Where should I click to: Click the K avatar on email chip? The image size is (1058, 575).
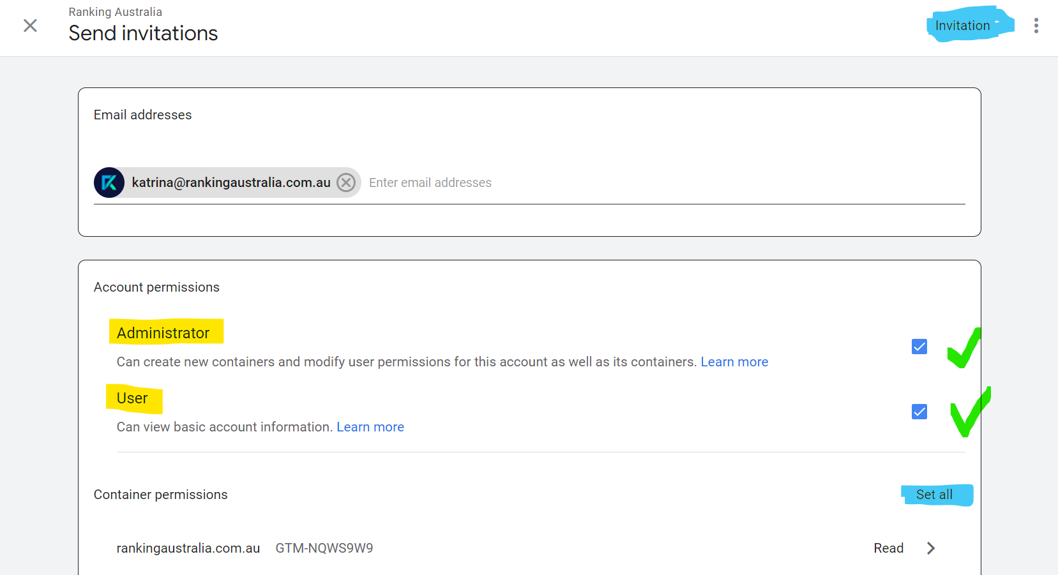click(x=109, y=183)
